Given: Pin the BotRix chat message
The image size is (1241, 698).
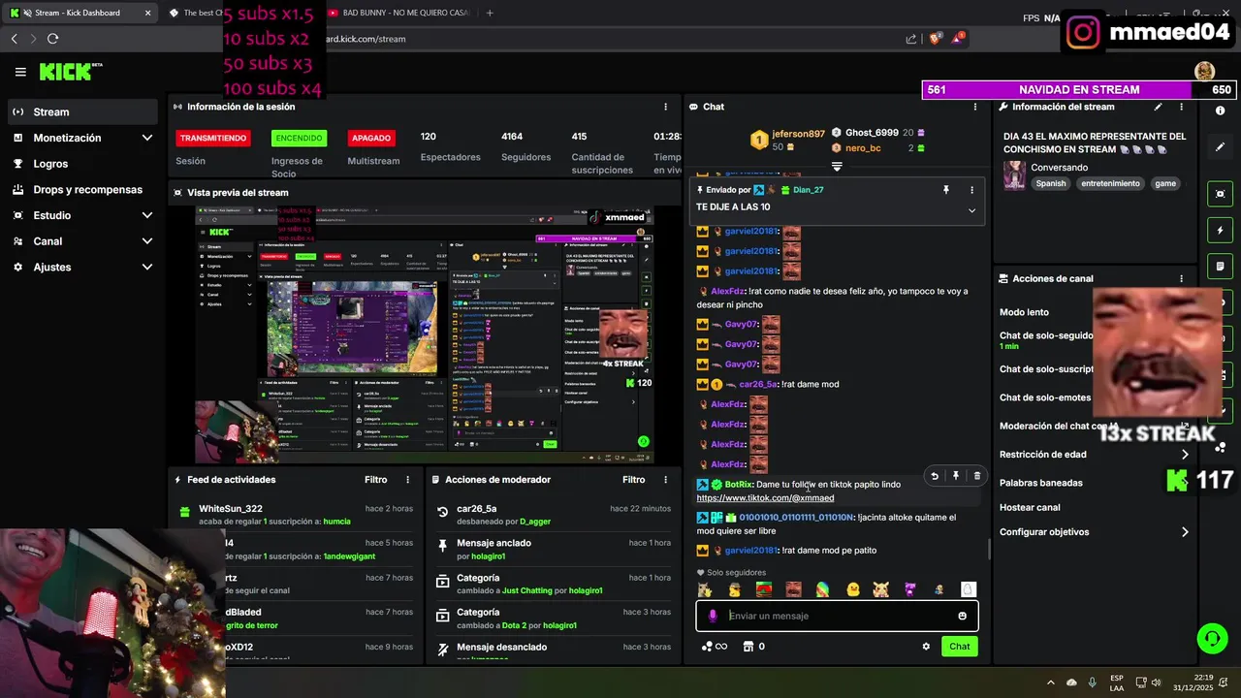Looking at the screenshot, I should point(956,476).
